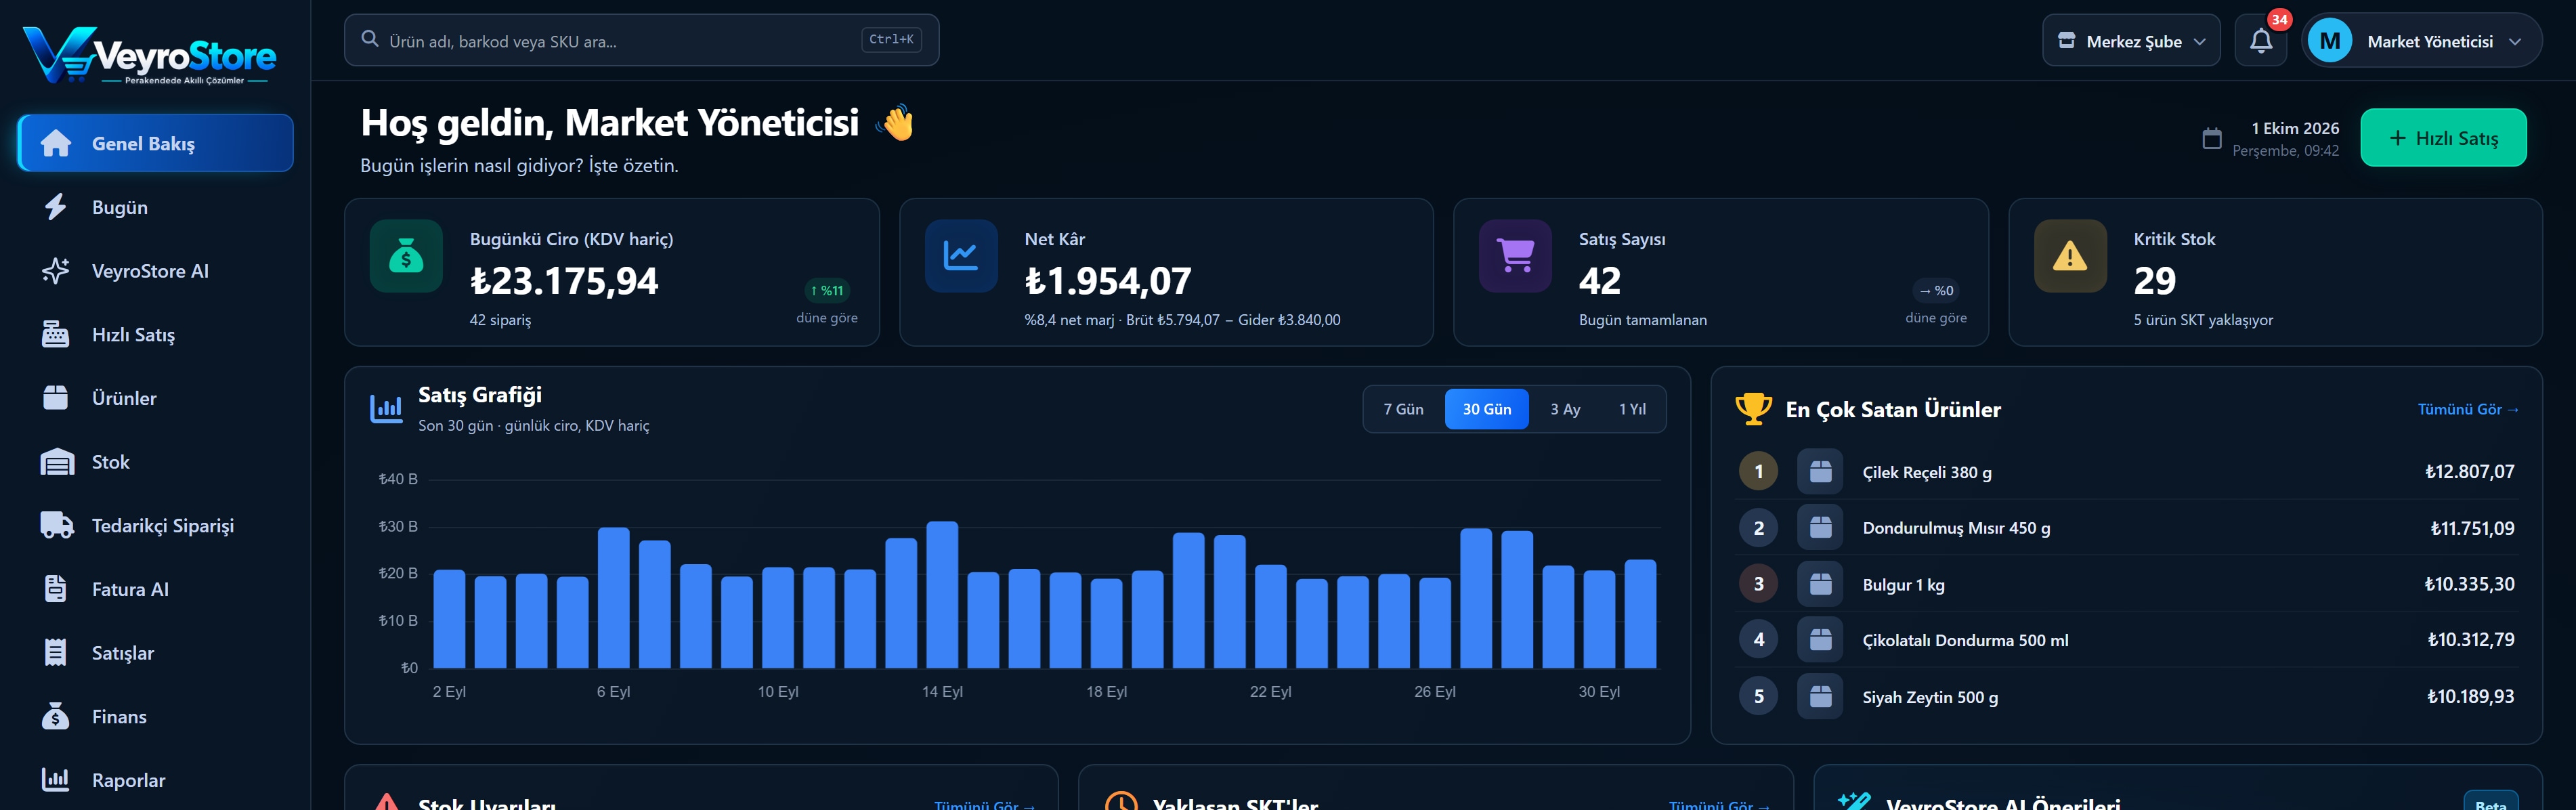
Task: Click the Çikolatalı Dondurma 500 ml row
Action: 2126,640
